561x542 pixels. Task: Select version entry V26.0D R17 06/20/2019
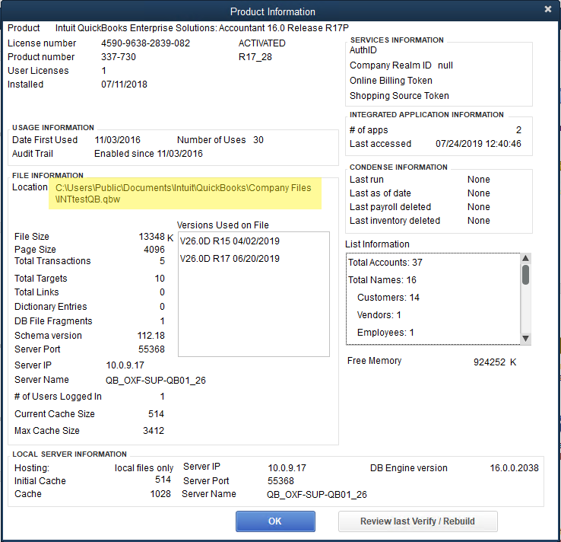(230, 259)
